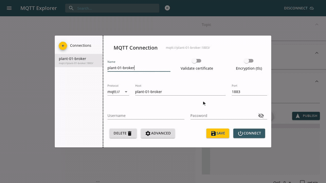Click the yellow SAVE button

[218, 133]
